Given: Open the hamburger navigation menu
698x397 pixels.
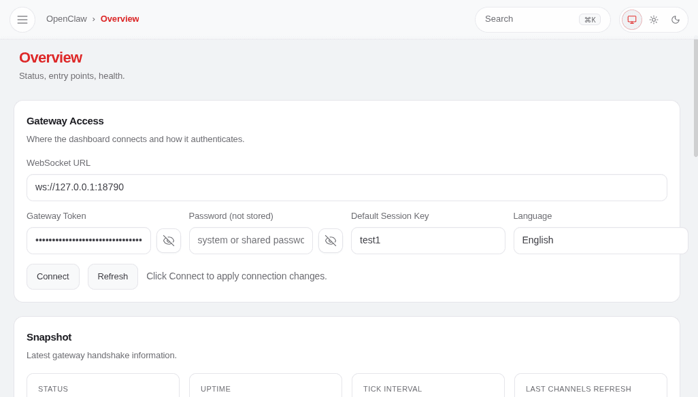Looking at the screenshot, I should pyautogui.click(x=22, y=19).
